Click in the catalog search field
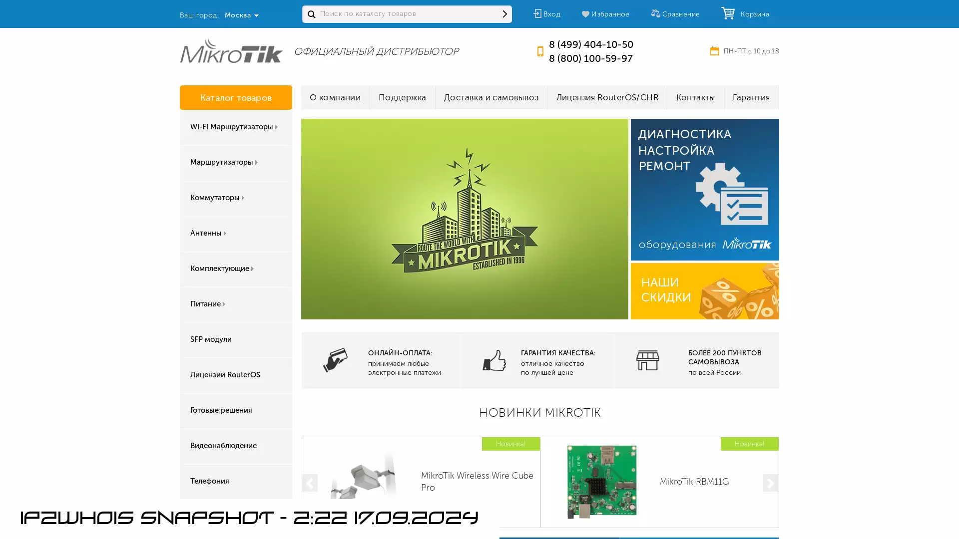This screenshot has height=539, width=959. (x=407, y=14)
